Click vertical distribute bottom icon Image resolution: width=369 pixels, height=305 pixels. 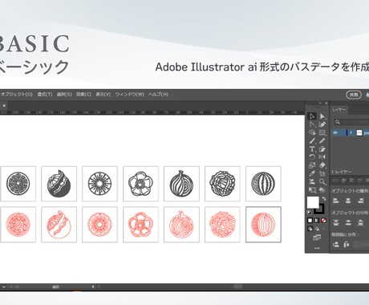coord(360,222)
